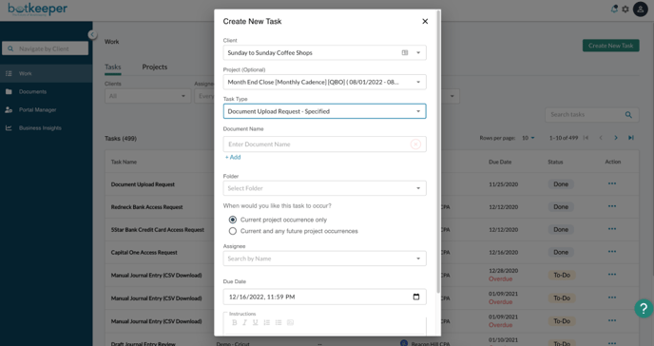Click the Italic formatting icon
Viewport: 654px width, 346px height.
click(x=245, y=322)
